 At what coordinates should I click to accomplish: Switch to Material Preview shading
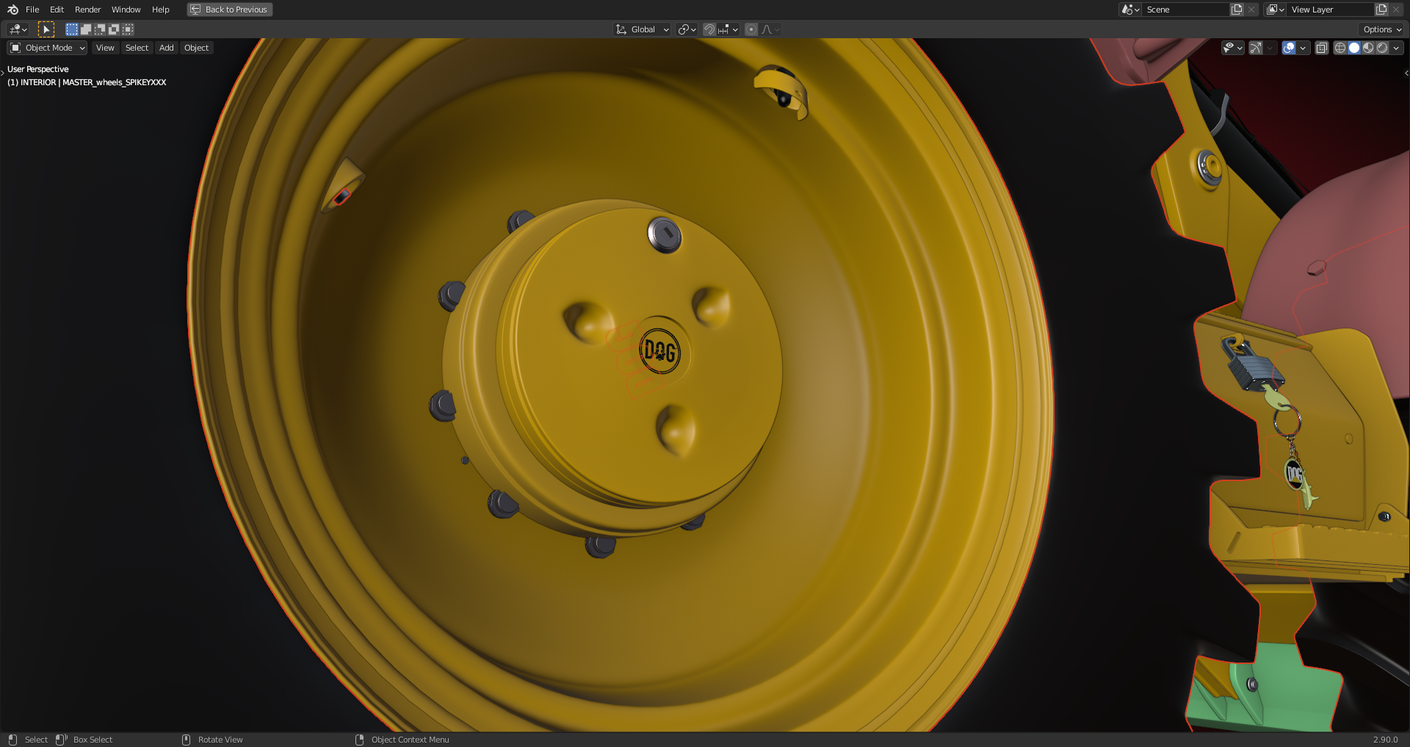(x=1367, y=48)
